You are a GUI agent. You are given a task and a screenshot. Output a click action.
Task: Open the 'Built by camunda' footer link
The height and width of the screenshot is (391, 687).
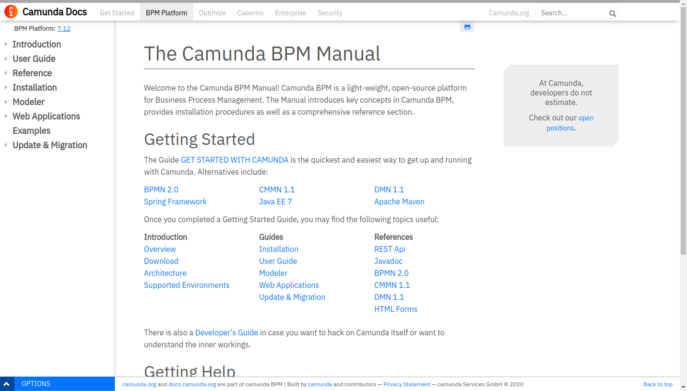pyautogui.click(x=320, y=384)
